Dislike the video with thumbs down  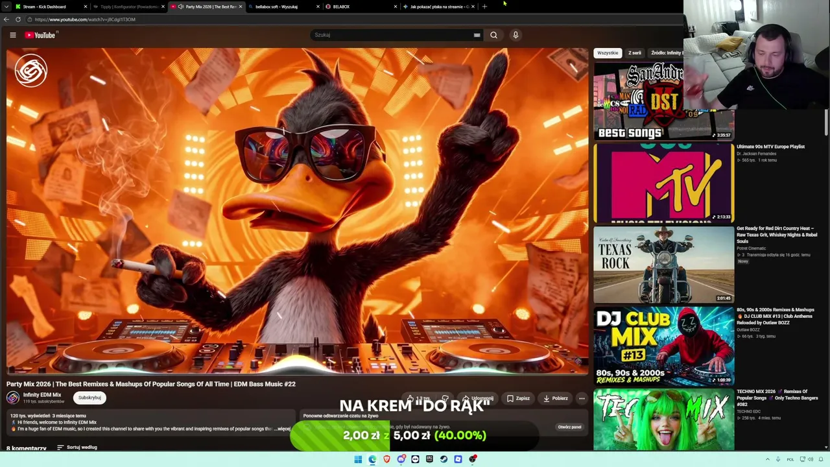point(445,398)
